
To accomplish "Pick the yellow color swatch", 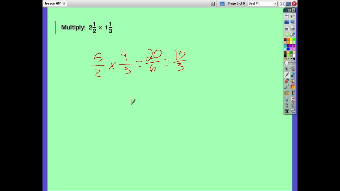I will pyautogui.click(x=291, y=39).
